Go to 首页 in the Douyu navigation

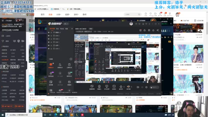pyautogui.click(x=43, y=15)
